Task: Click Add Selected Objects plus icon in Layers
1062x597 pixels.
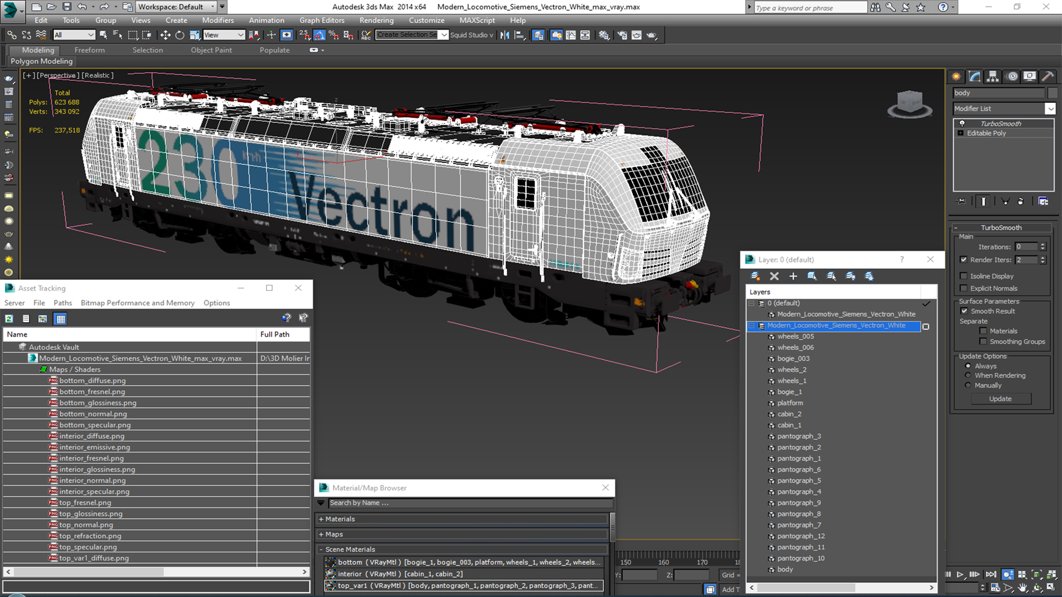Action: click(x=793, y=276)
